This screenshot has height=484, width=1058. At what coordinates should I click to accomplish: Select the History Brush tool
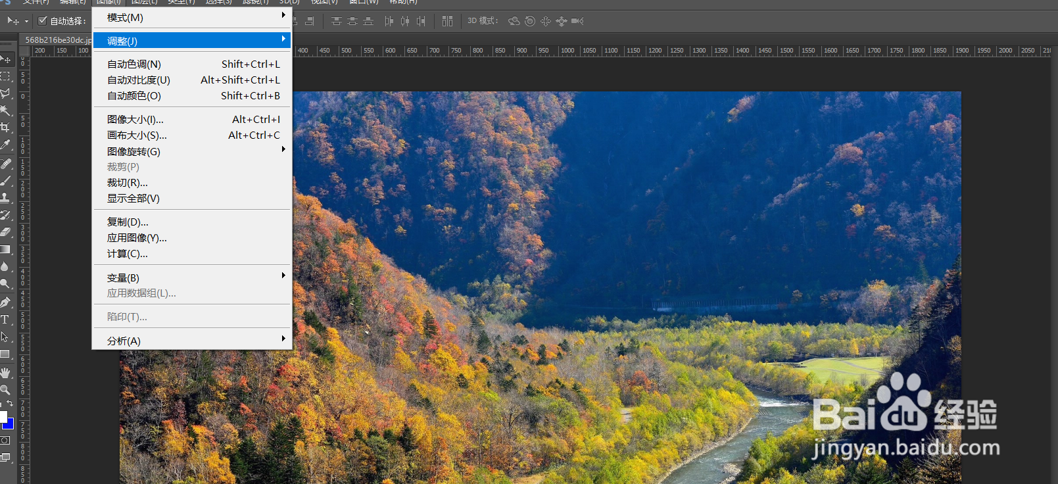tap(5, 214)
